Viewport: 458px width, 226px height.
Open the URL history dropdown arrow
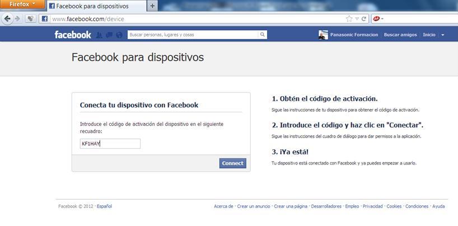(x=357, y=19)
